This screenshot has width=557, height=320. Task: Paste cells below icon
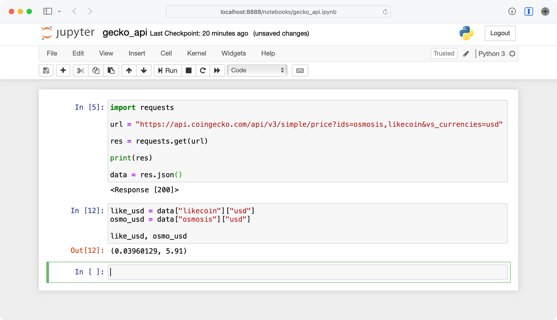pos(111,70)
